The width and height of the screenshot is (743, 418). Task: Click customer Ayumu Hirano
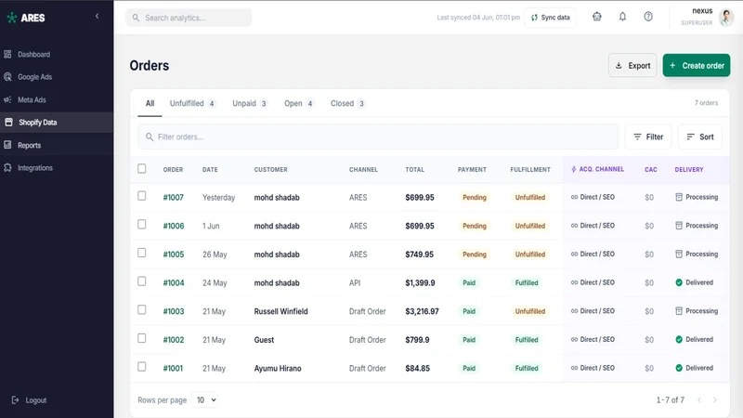pyautogui.click(x=278, y=368)
